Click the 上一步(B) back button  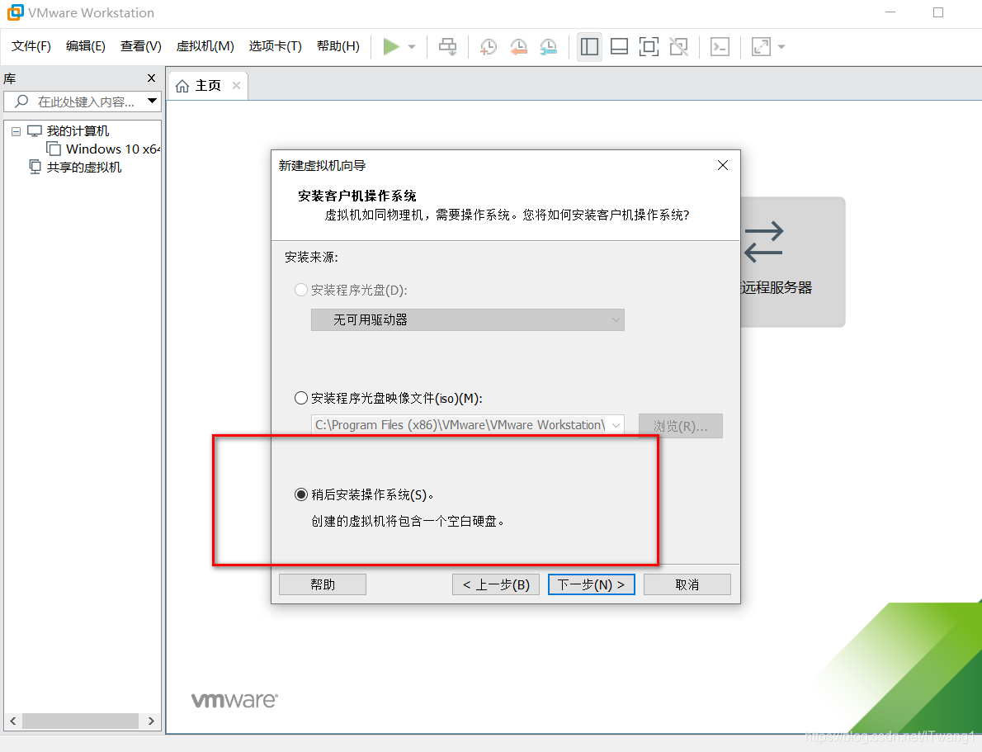tap(496, 584)
